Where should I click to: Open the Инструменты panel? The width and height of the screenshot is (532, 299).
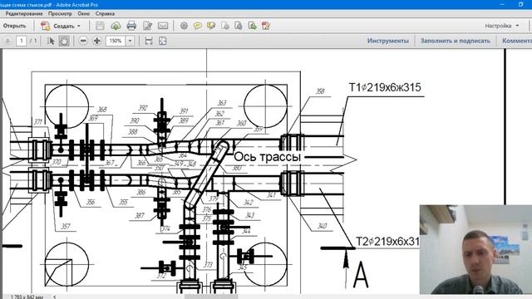click(x=388, y=41)
